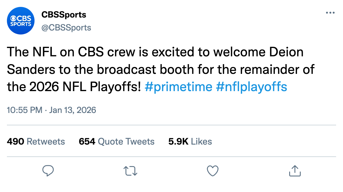
Task: View the list of Retweets
Action: tap(46, 141)
